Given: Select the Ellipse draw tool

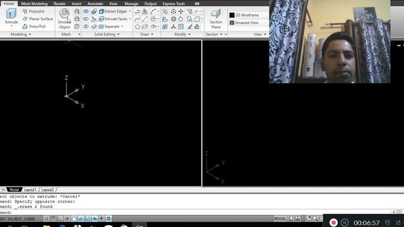Looking at the screenshot, I should (x=153, y=26).
